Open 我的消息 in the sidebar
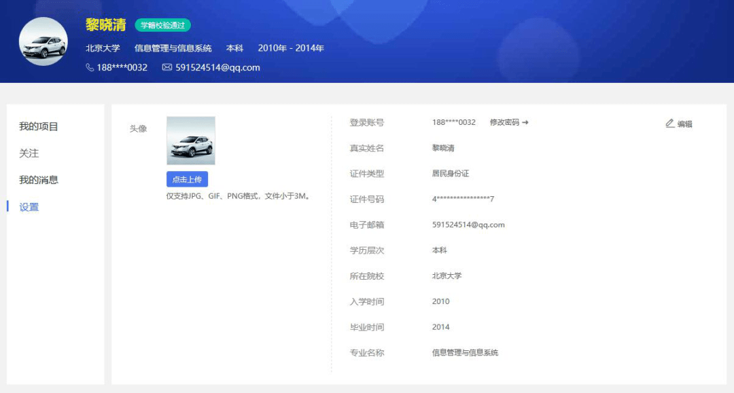Screen dimensions: 734x393 click(39, 180)
